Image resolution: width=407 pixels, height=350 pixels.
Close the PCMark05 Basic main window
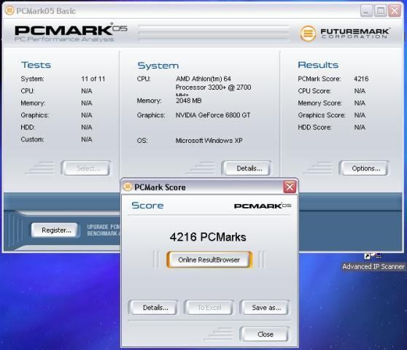(395, 11)
